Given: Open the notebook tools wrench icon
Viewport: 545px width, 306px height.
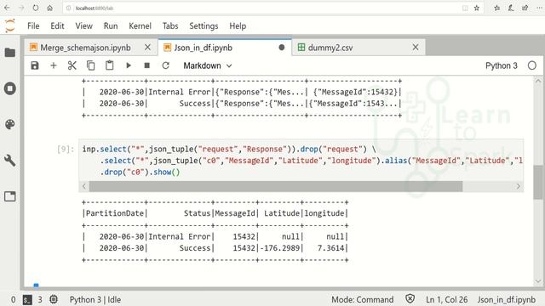Looking at the screenshot, I should tap(10, 161).
